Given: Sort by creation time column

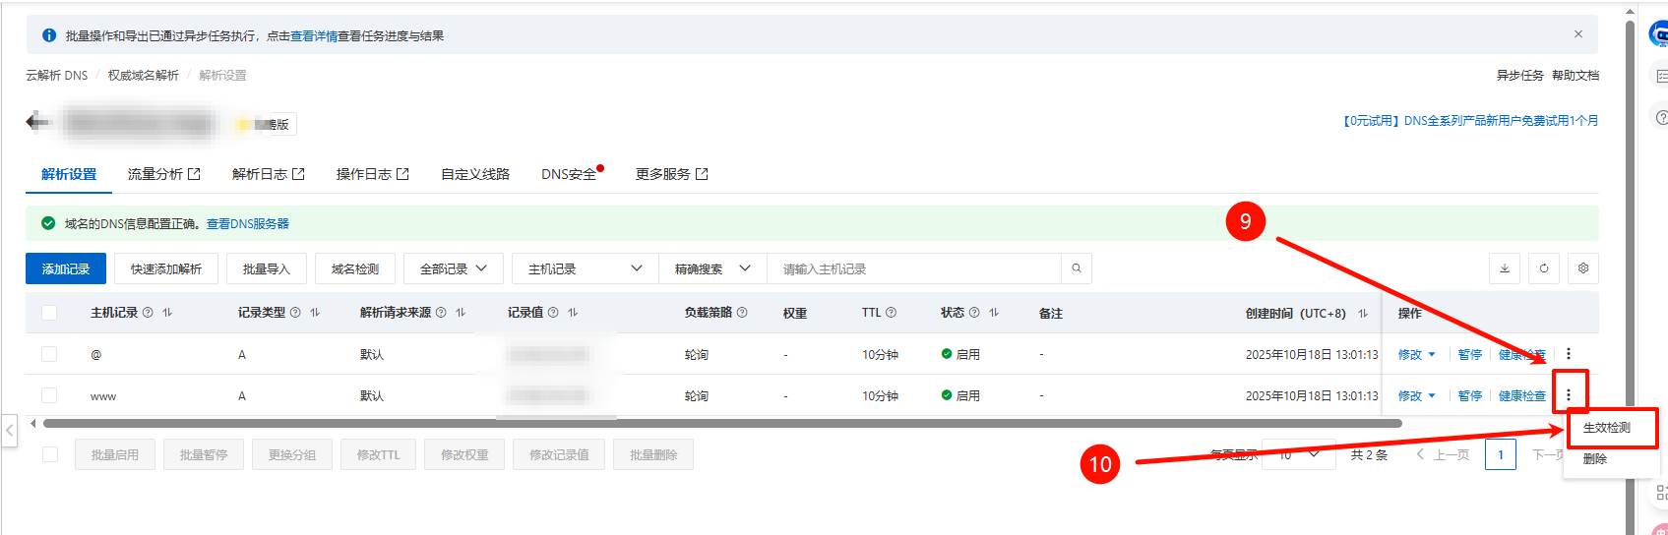Looking at the screenshot, I should click(x=1363, y=314).
